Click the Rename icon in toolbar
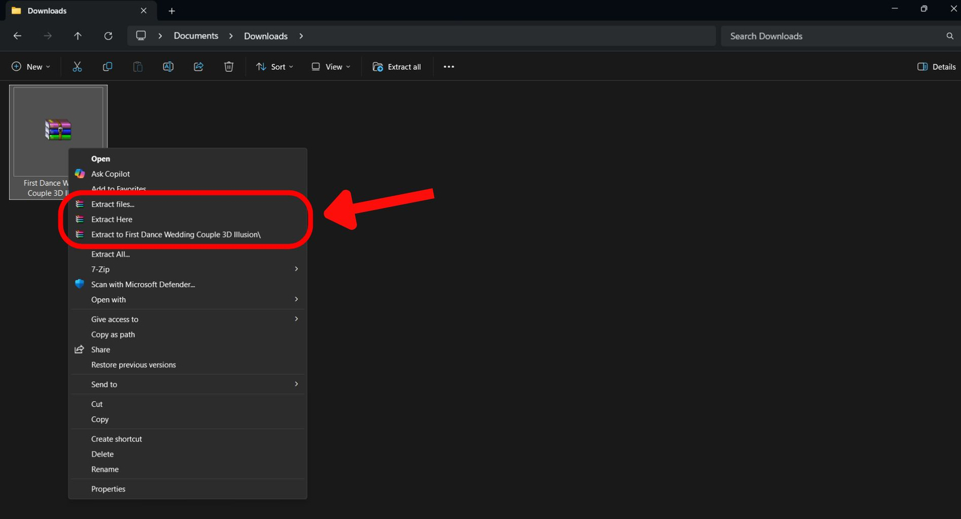 pyautogui.click(x=168, y=67)
